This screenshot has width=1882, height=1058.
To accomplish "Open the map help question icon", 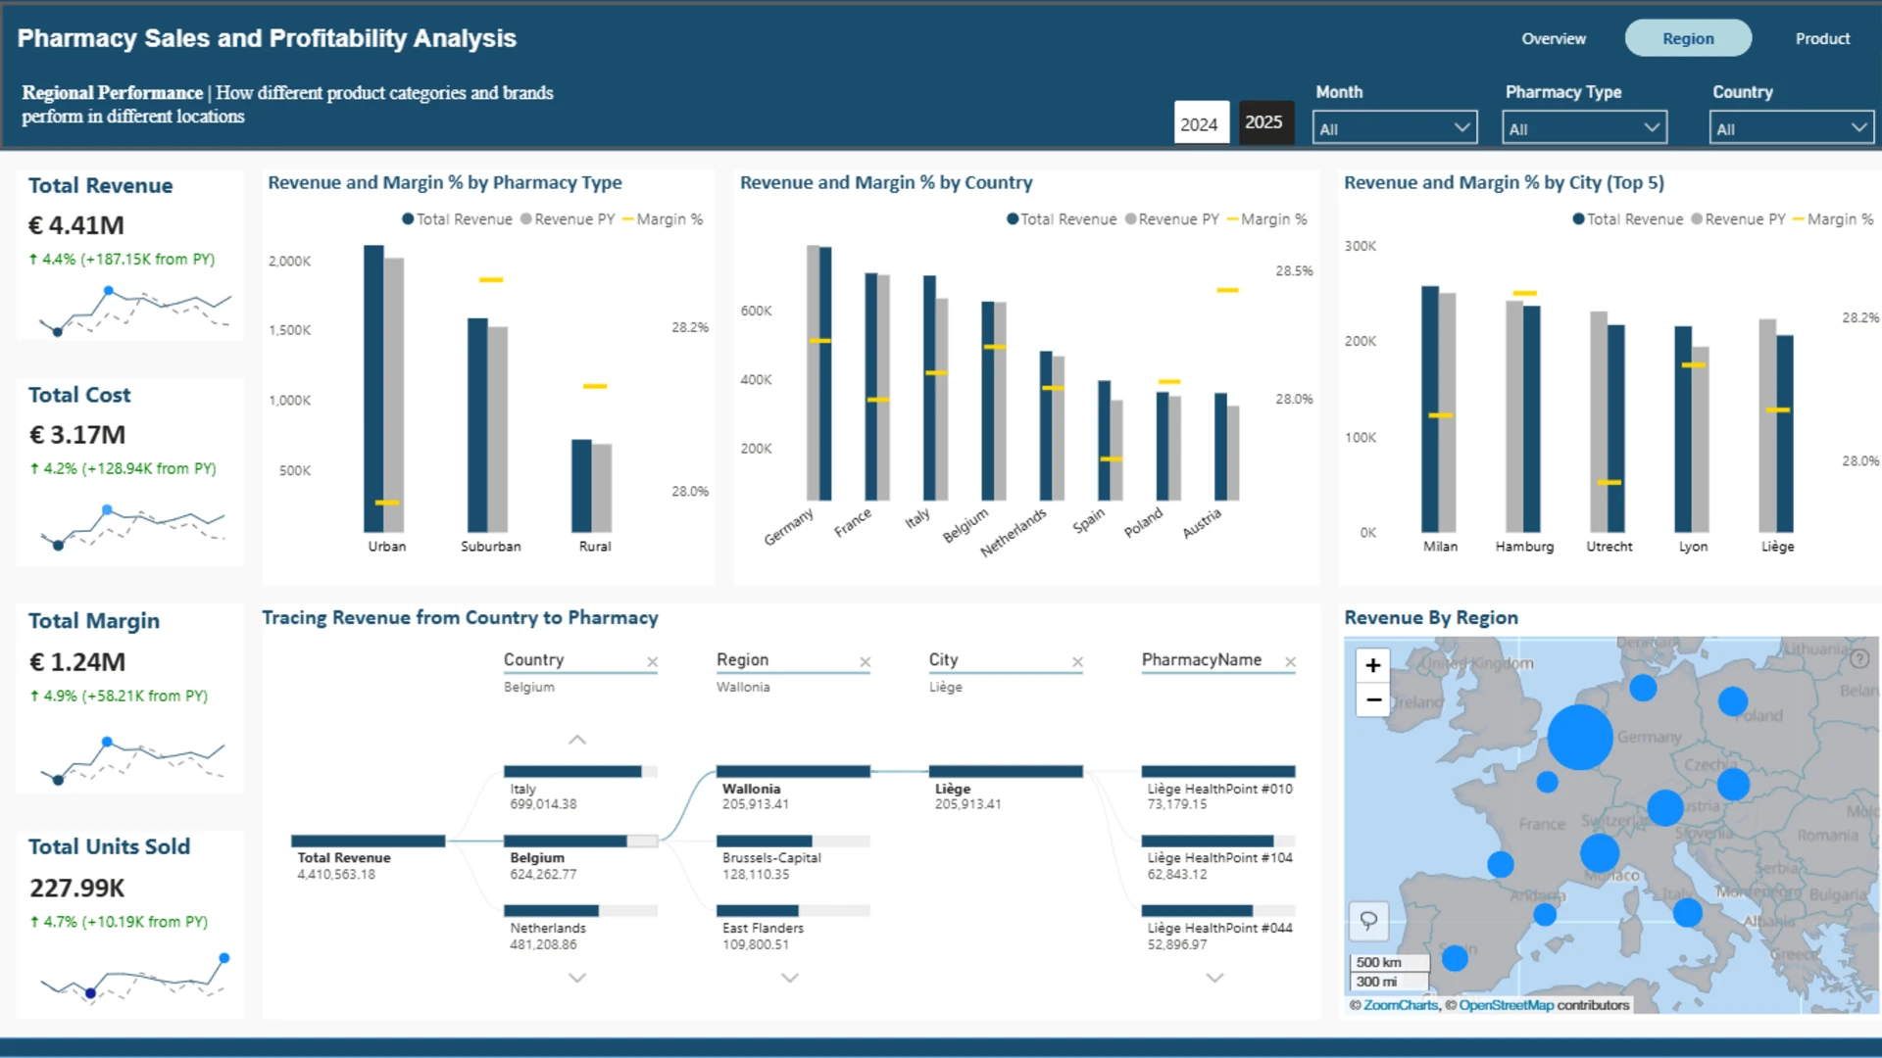I will click(1858, 659).
